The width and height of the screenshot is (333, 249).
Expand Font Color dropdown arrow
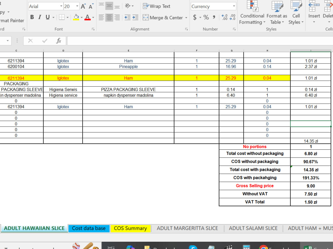(x=93, y=17)
